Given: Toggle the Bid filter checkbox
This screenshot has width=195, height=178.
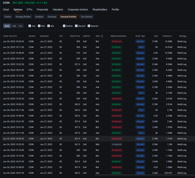Looking at the screenshot, I should [x=49, y=26].
